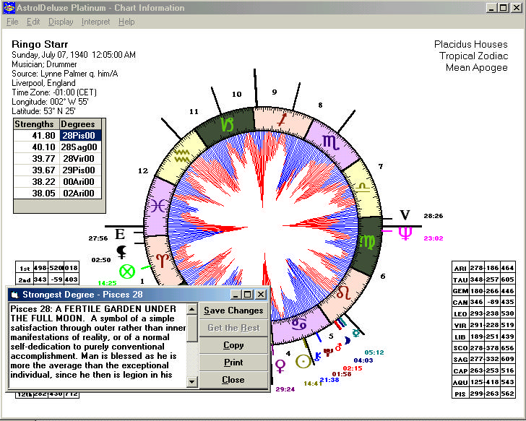Click the Print button
The image size is (526, 421).
[x=233, y=363]
